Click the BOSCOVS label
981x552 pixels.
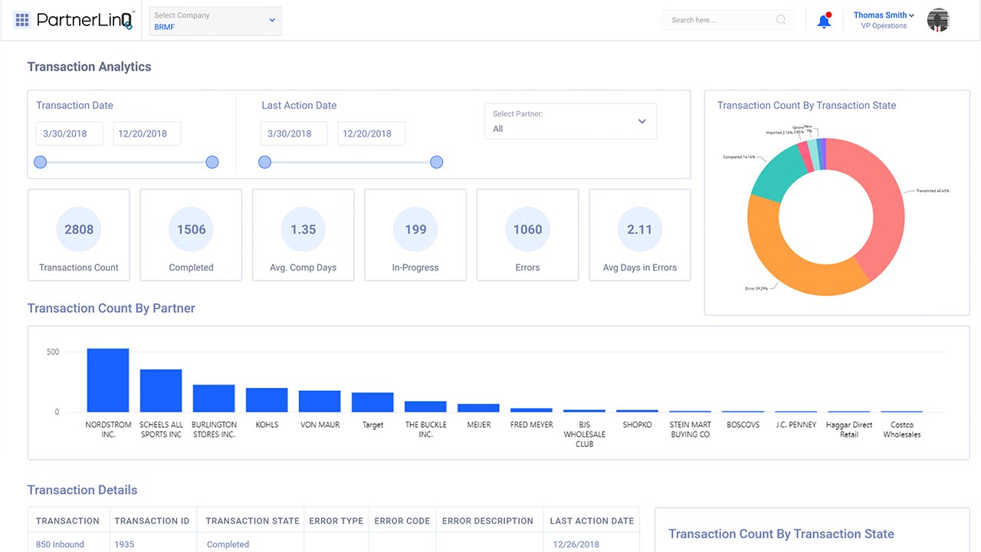pyautogui.click(x=743, y=425)
